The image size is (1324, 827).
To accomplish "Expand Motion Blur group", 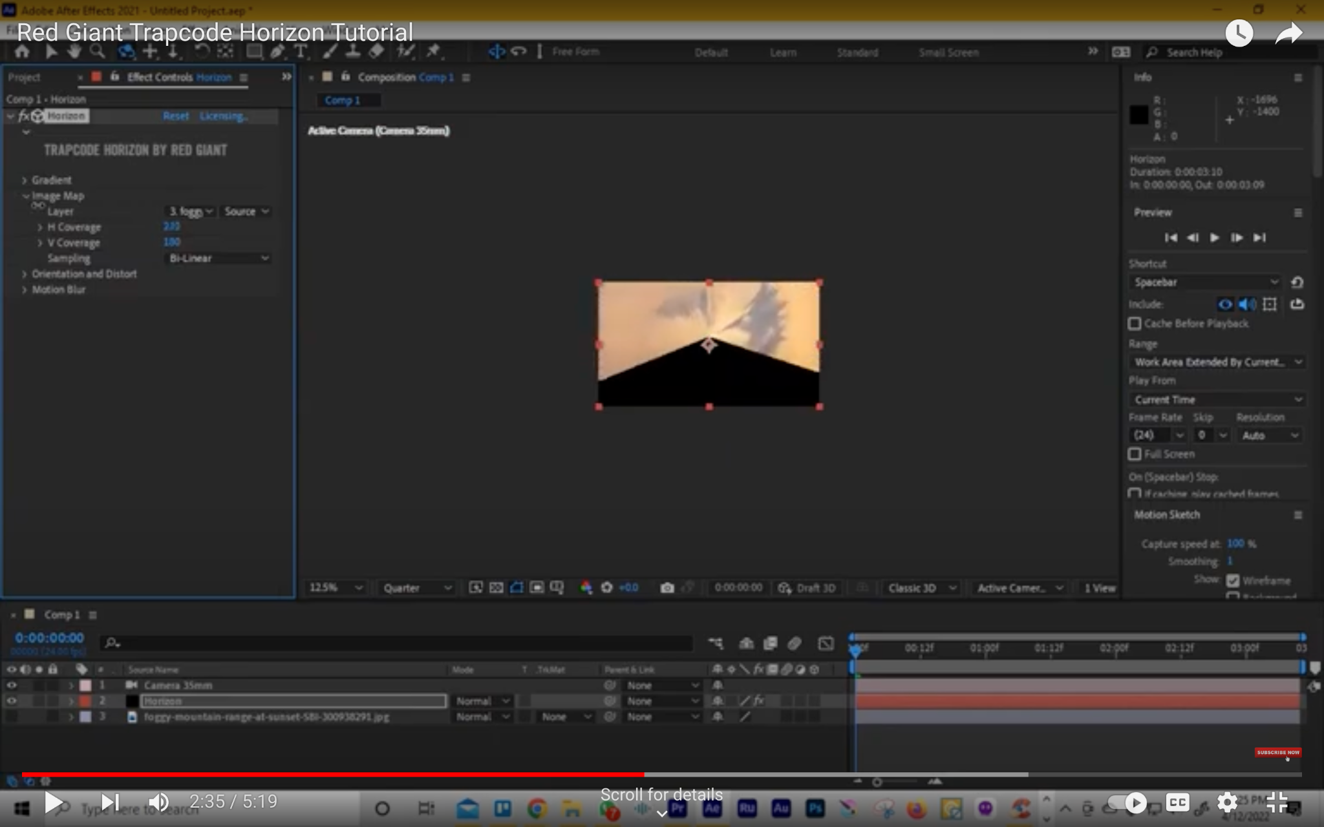I will pyautogui.click(x=25, y=289).
